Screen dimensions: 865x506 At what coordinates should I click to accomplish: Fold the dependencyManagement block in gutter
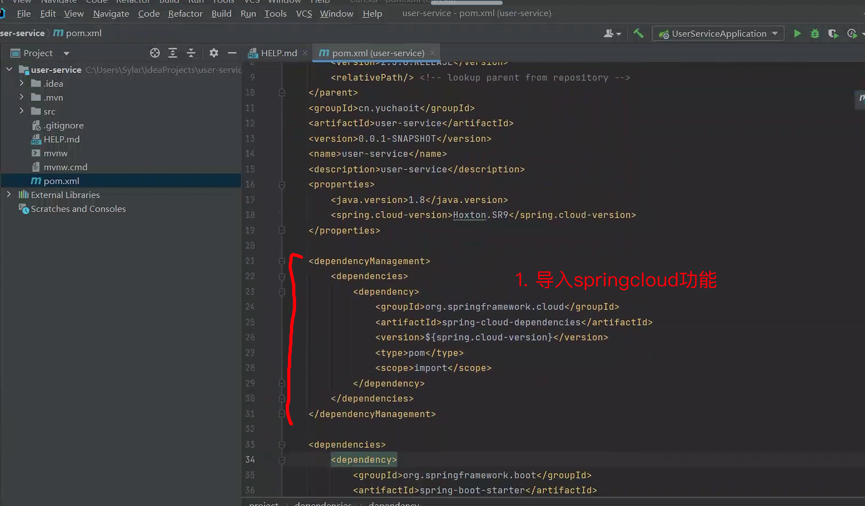point(282,261)
